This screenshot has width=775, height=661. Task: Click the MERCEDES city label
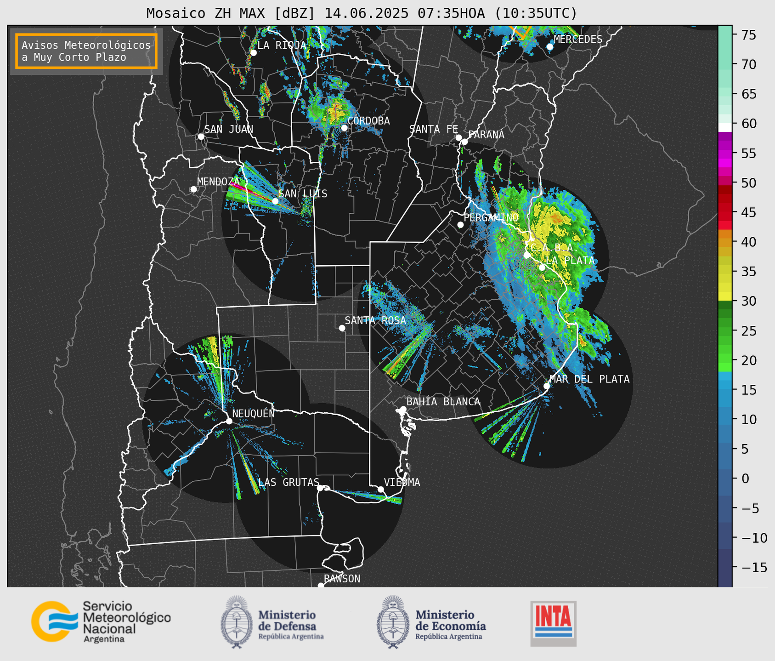click(x=578, y=40)
